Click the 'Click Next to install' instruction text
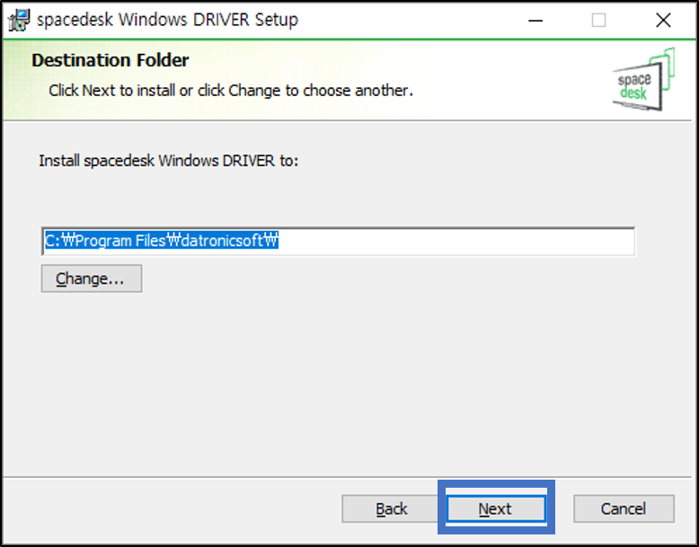The image size is (699, 547). click(x=231, y=91)
